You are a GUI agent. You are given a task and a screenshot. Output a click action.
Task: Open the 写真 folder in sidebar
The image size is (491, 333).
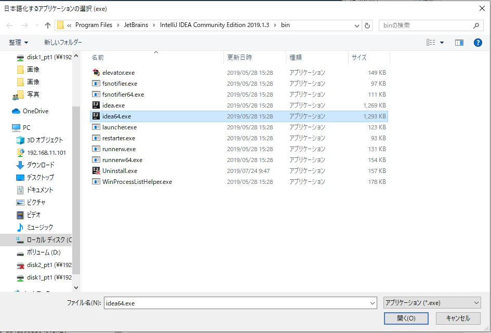[26, 95]
